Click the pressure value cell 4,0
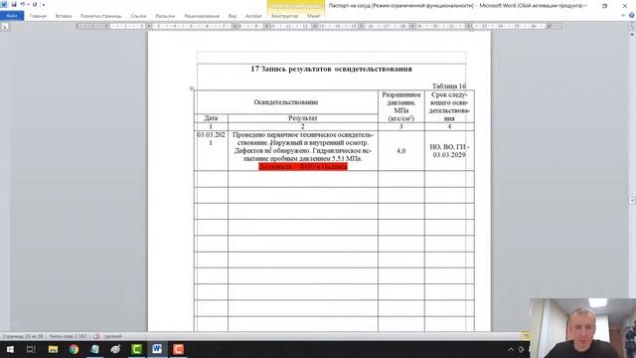This screenshot has height=358, width=636. pyautogui.click(x=401, y=150)
